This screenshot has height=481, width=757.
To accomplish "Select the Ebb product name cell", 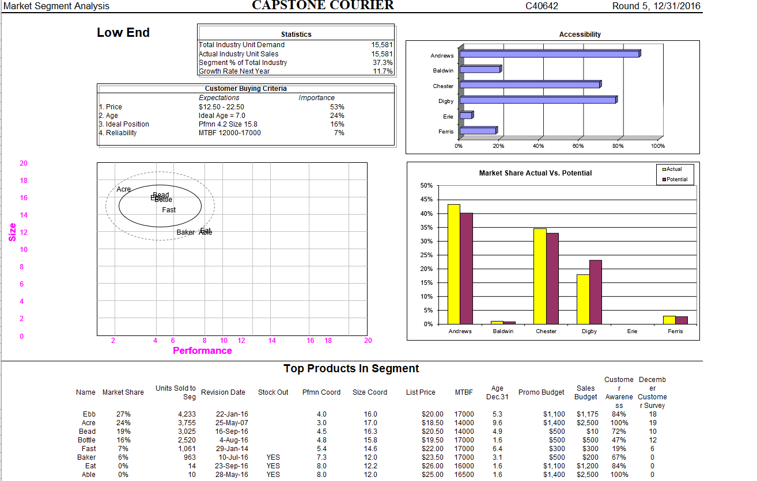I will [x=90, y=414].
